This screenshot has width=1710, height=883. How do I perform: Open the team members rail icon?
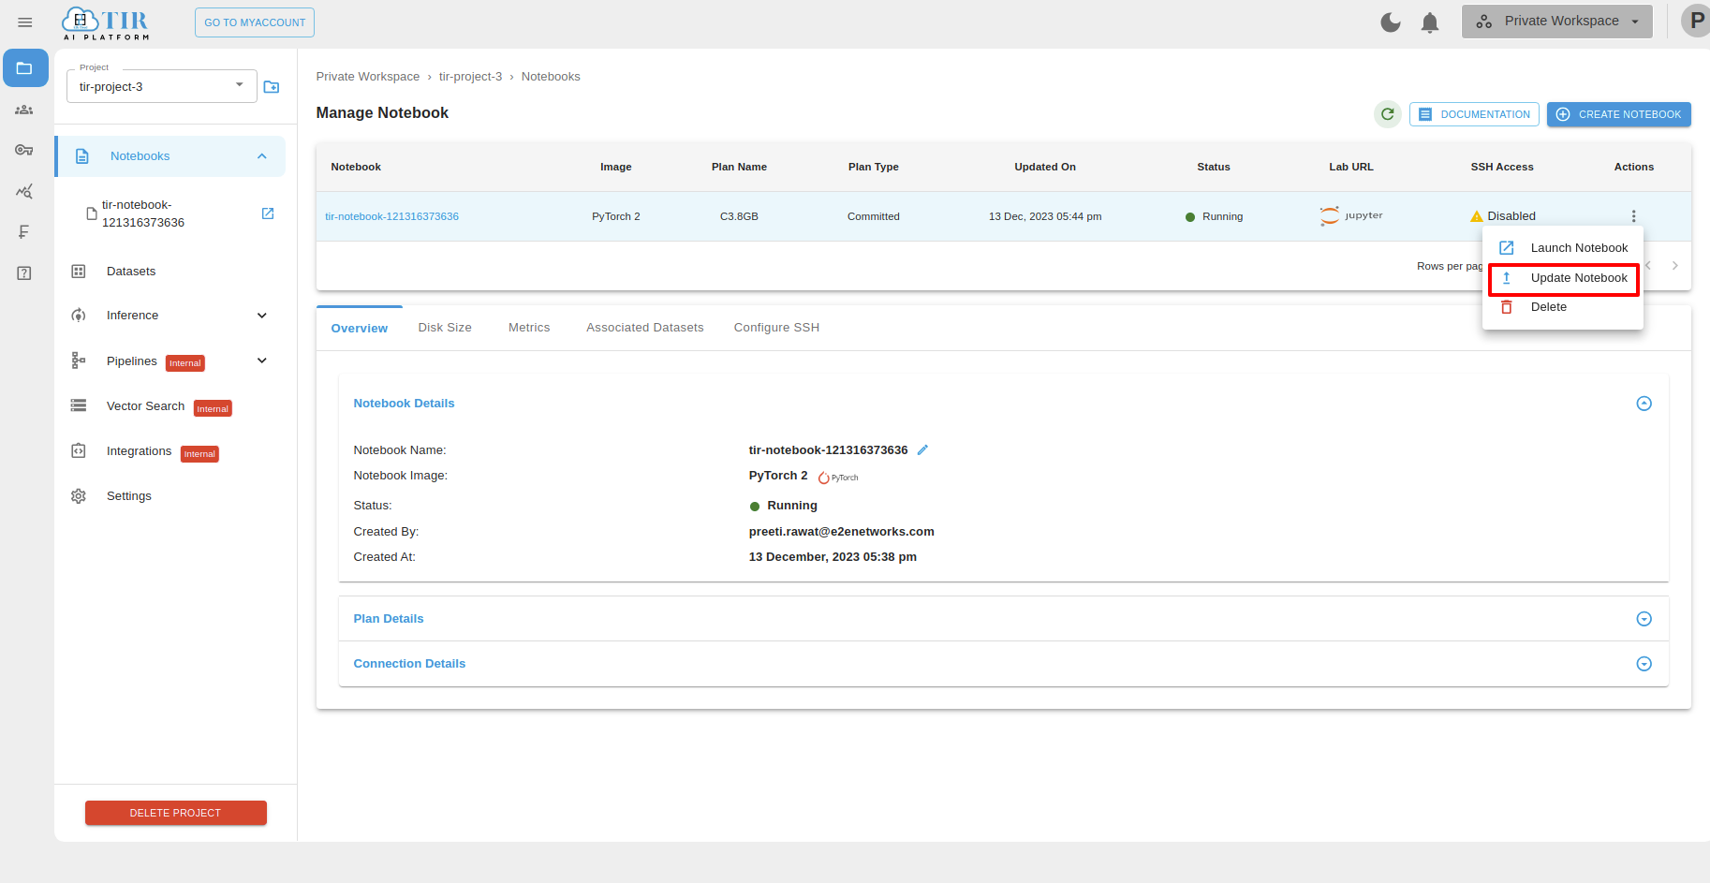point(24,110)
